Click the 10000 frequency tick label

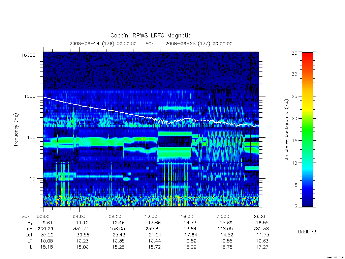(x=28, y=55)
